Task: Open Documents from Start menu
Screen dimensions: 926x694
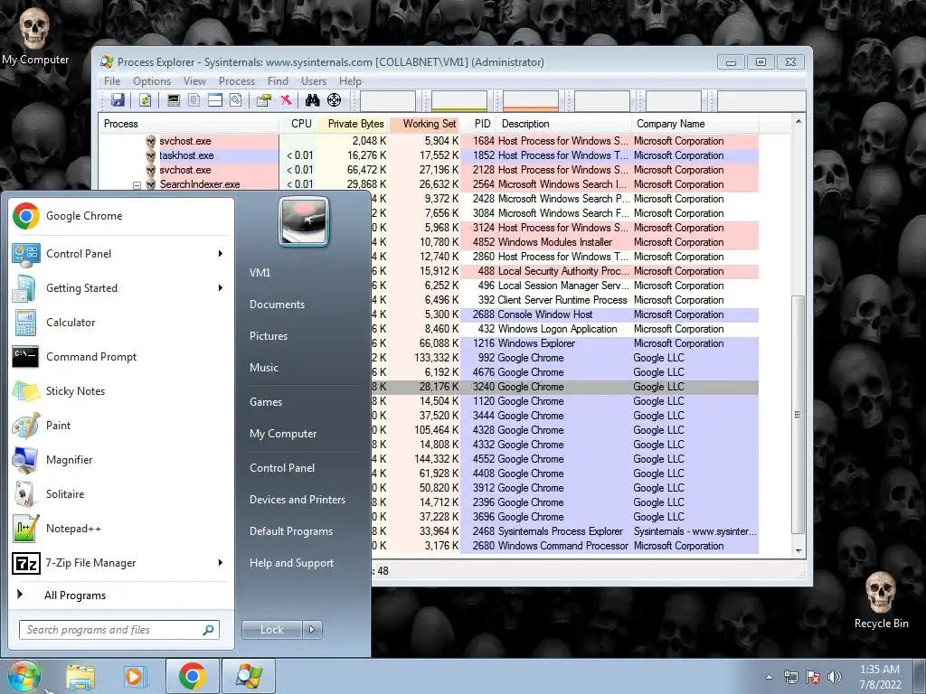Action: click(277, 305)
